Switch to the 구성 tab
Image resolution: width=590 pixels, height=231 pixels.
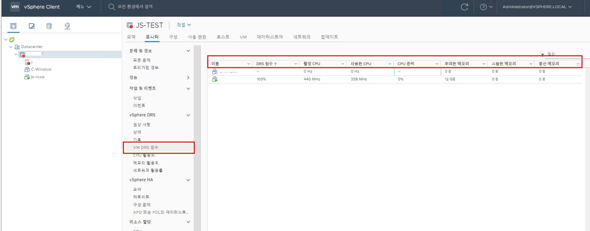(x=173, y=37)
